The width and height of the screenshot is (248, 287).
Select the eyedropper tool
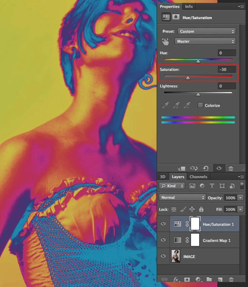(166, 105)
